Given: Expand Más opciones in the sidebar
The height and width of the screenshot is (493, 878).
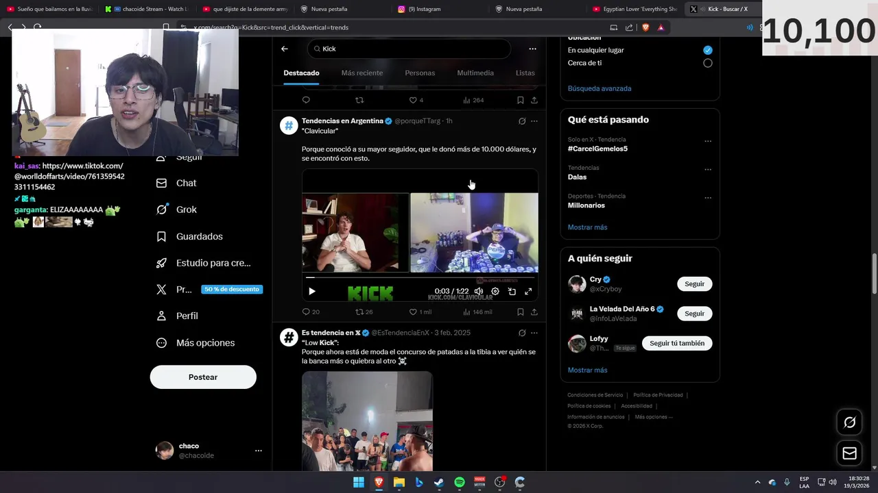Looking at the screenshot, I should click(x=195, y=342).
